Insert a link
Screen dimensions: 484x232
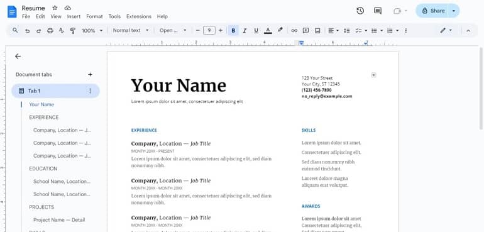[x=294, y=31]
